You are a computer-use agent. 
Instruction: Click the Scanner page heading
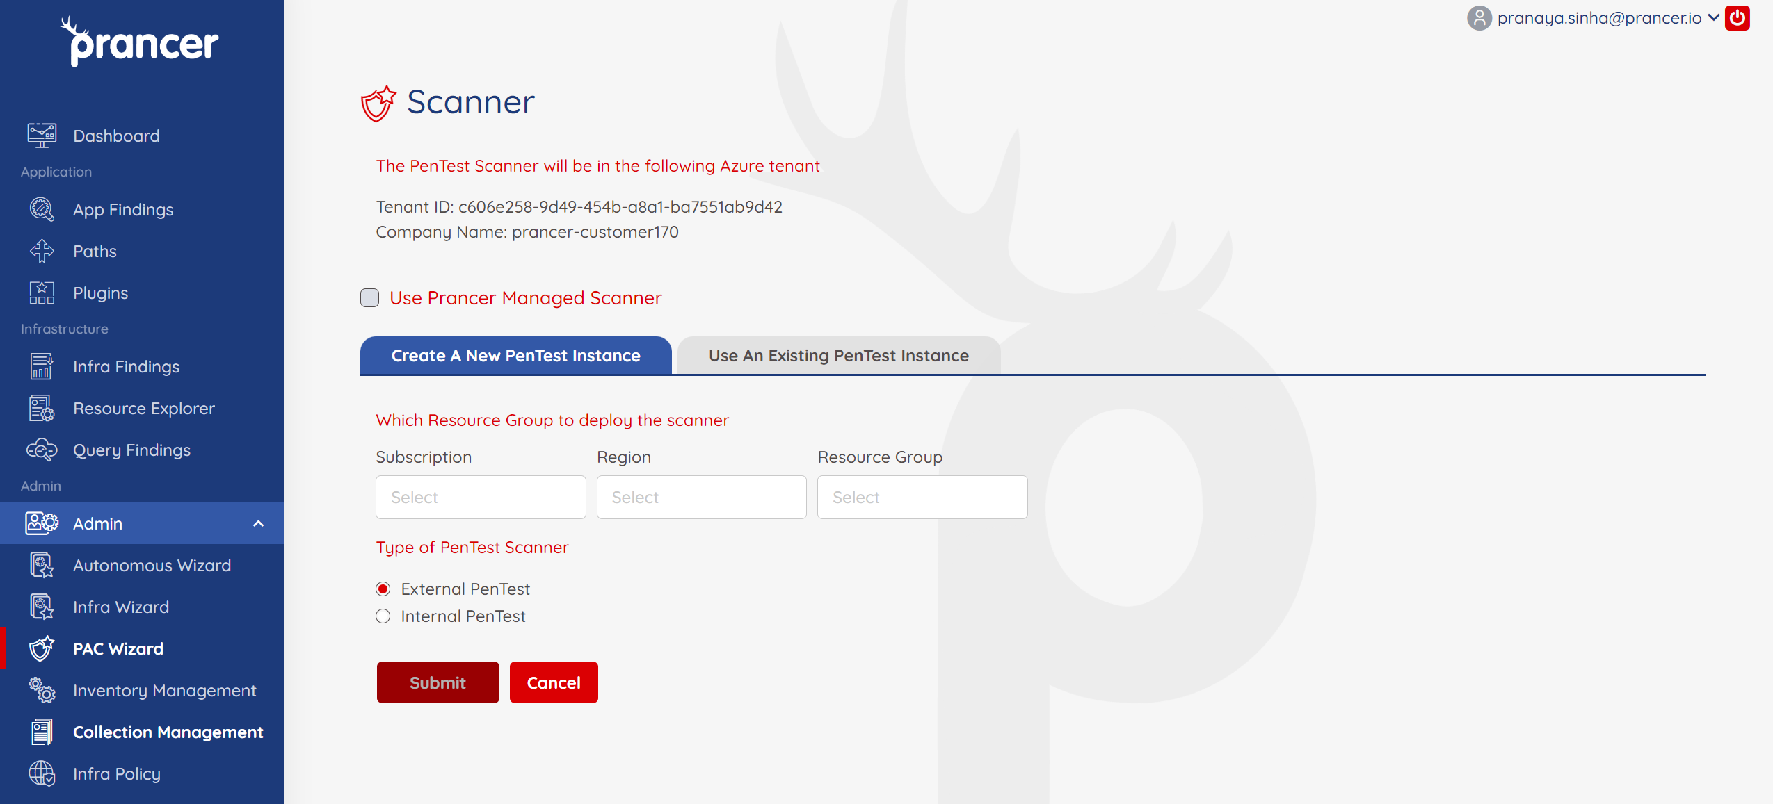471,102
